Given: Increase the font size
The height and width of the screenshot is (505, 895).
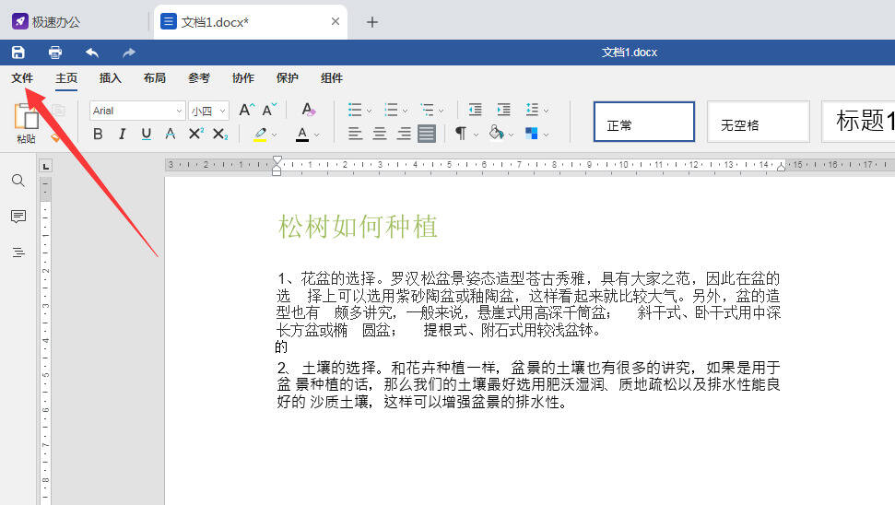Looking at the screenshot, I should pos(247,110).
